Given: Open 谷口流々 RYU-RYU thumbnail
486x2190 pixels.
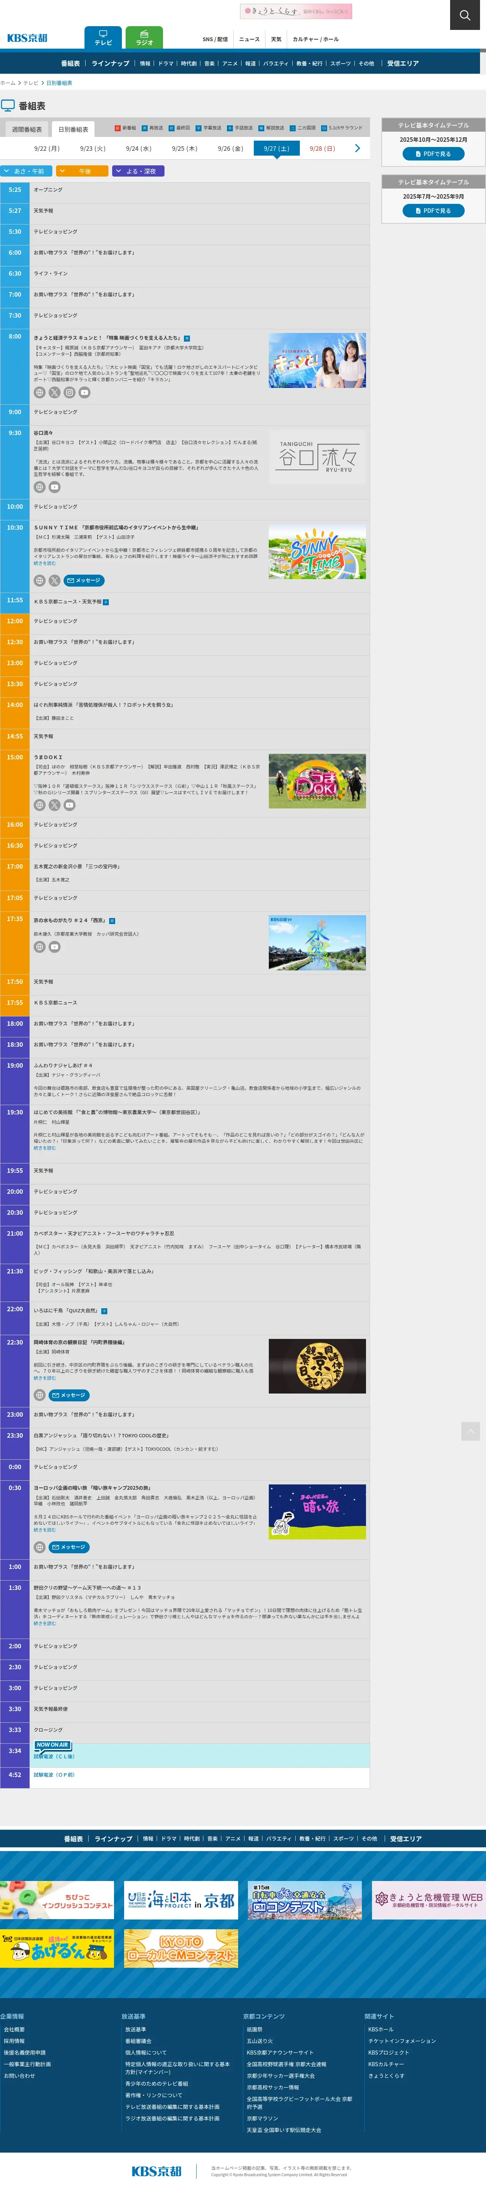Looking at the screenshot, I should pyautogui.click(x=317, y=456).
